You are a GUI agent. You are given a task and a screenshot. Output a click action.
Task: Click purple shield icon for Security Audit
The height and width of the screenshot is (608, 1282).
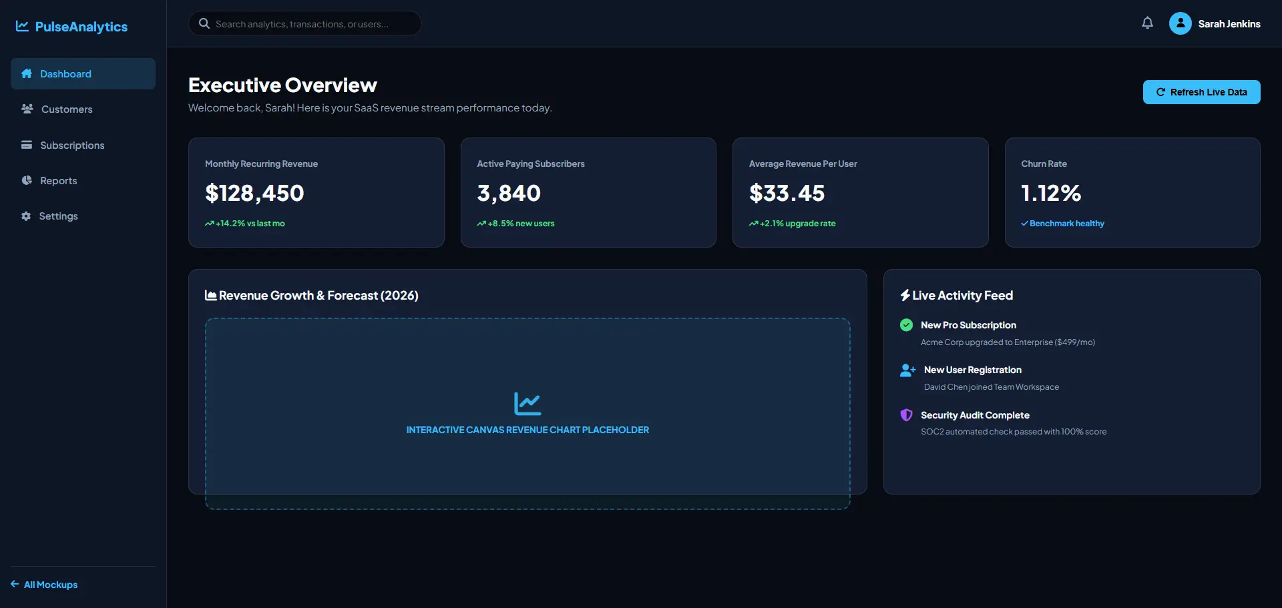click(906, 415)
